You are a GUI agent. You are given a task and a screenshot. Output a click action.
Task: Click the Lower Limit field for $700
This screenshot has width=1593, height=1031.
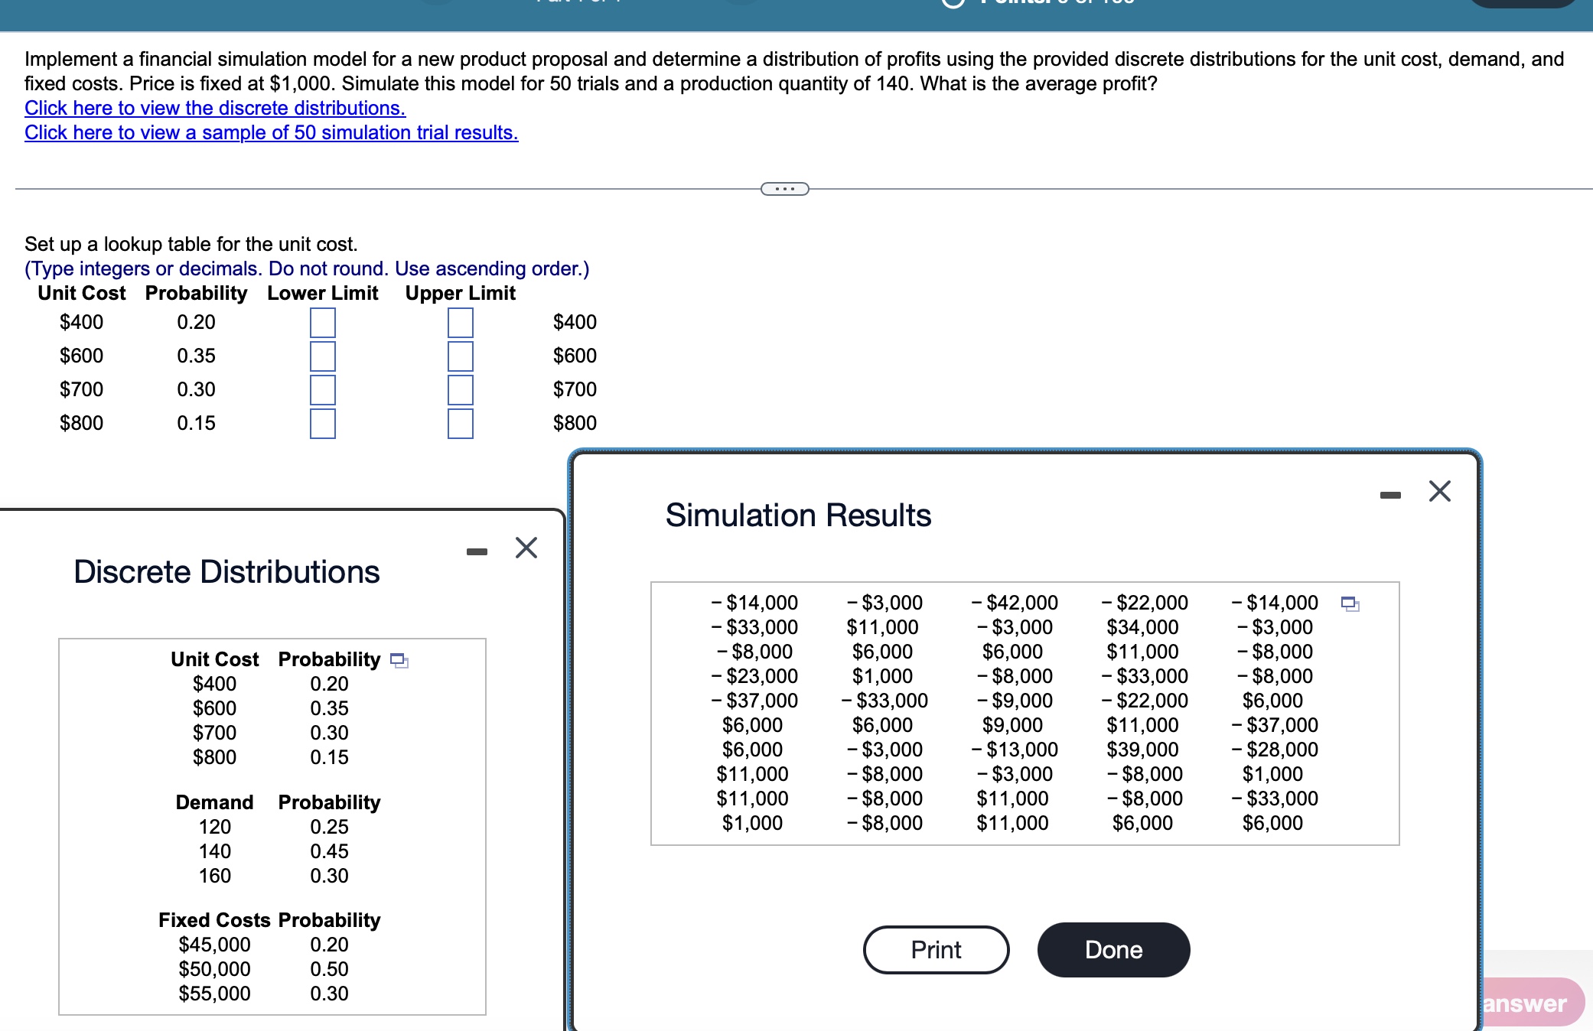click(x=321, y=389)
